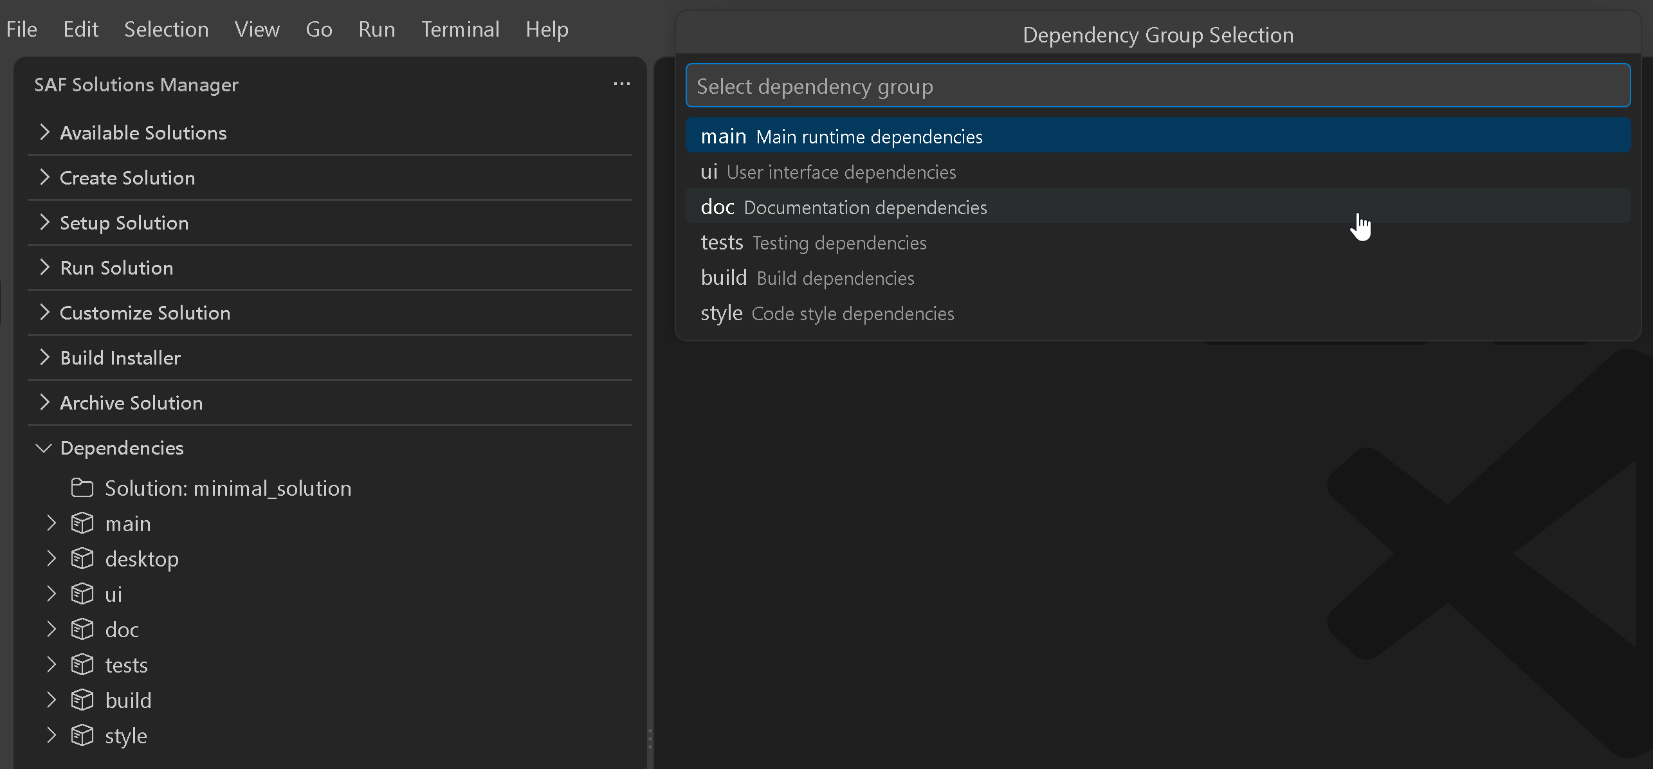
Task: Click the package icon next to doc
Action: pyautogui.click(x=82, y=629)
